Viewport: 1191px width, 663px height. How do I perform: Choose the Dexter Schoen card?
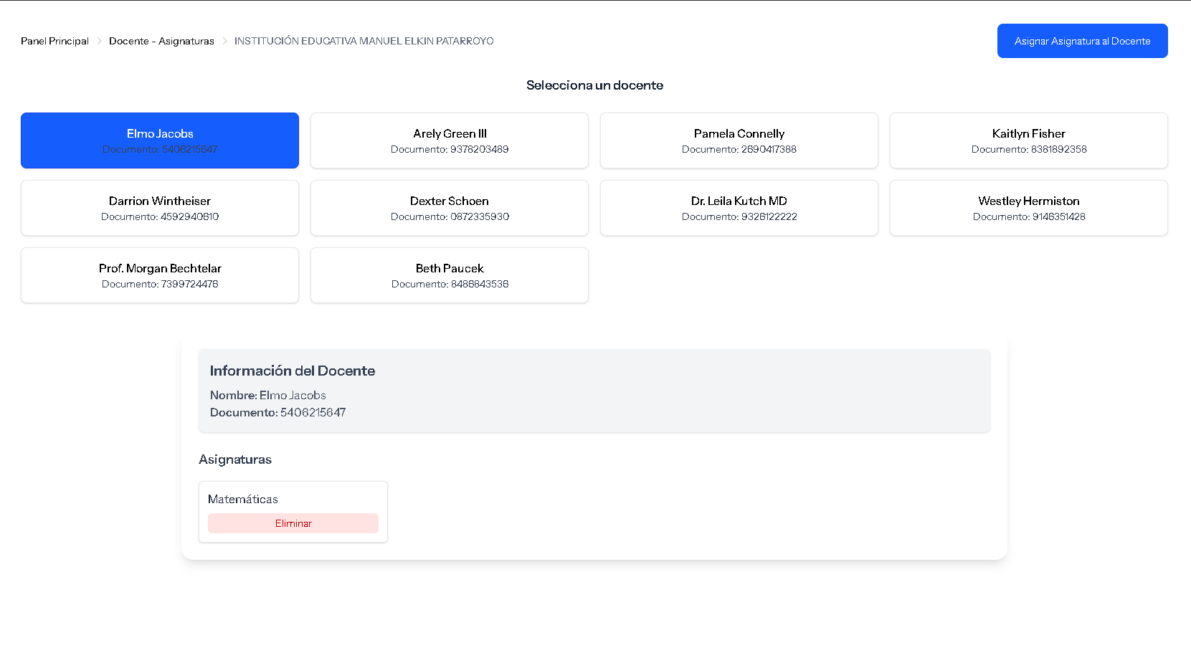tap(450, 208)
